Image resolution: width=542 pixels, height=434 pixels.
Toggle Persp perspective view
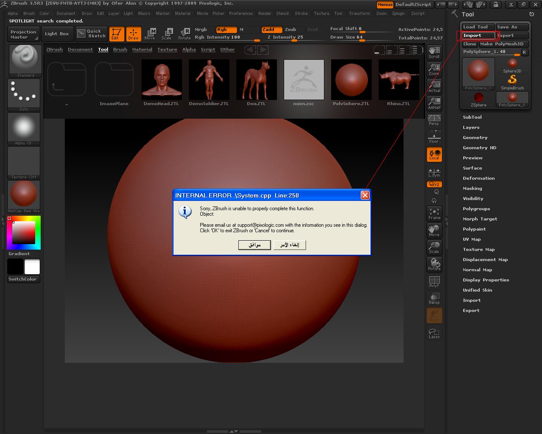coord(434,120)
